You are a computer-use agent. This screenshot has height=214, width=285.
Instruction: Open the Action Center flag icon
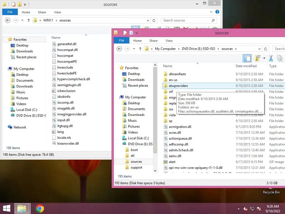click(x=259, y=209)
